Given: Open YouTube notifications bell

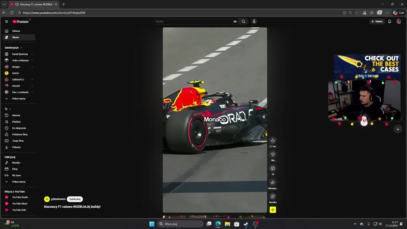Looking at the screenshot, I should click(x=390, y=22).
